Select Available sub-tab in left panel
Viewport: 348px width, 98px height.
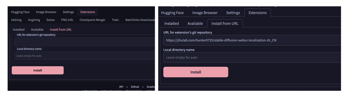[x=37, y=30]
